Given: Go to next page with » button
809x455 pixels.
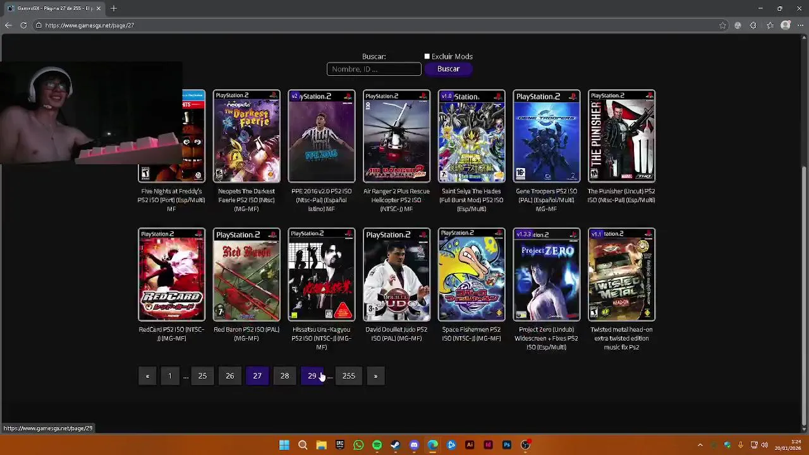Looking at the screenshot, I should pyautogui.click(x=375, y=376).
